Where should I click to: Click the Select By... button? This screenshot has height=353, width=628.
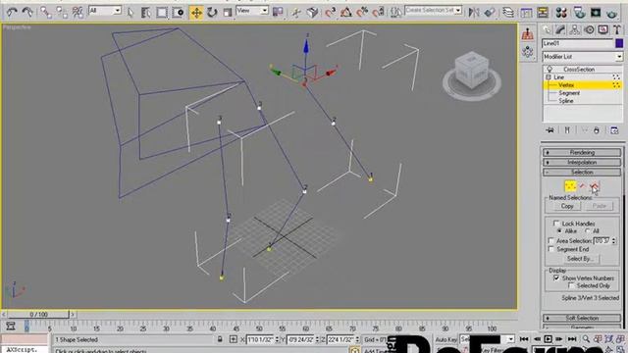coord(580,259)
